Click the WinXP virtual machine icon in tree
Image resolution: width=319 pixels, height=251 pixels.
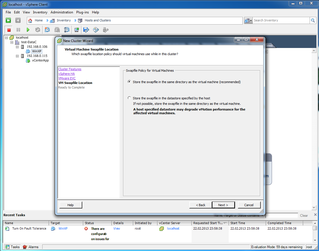coord(28,51)
